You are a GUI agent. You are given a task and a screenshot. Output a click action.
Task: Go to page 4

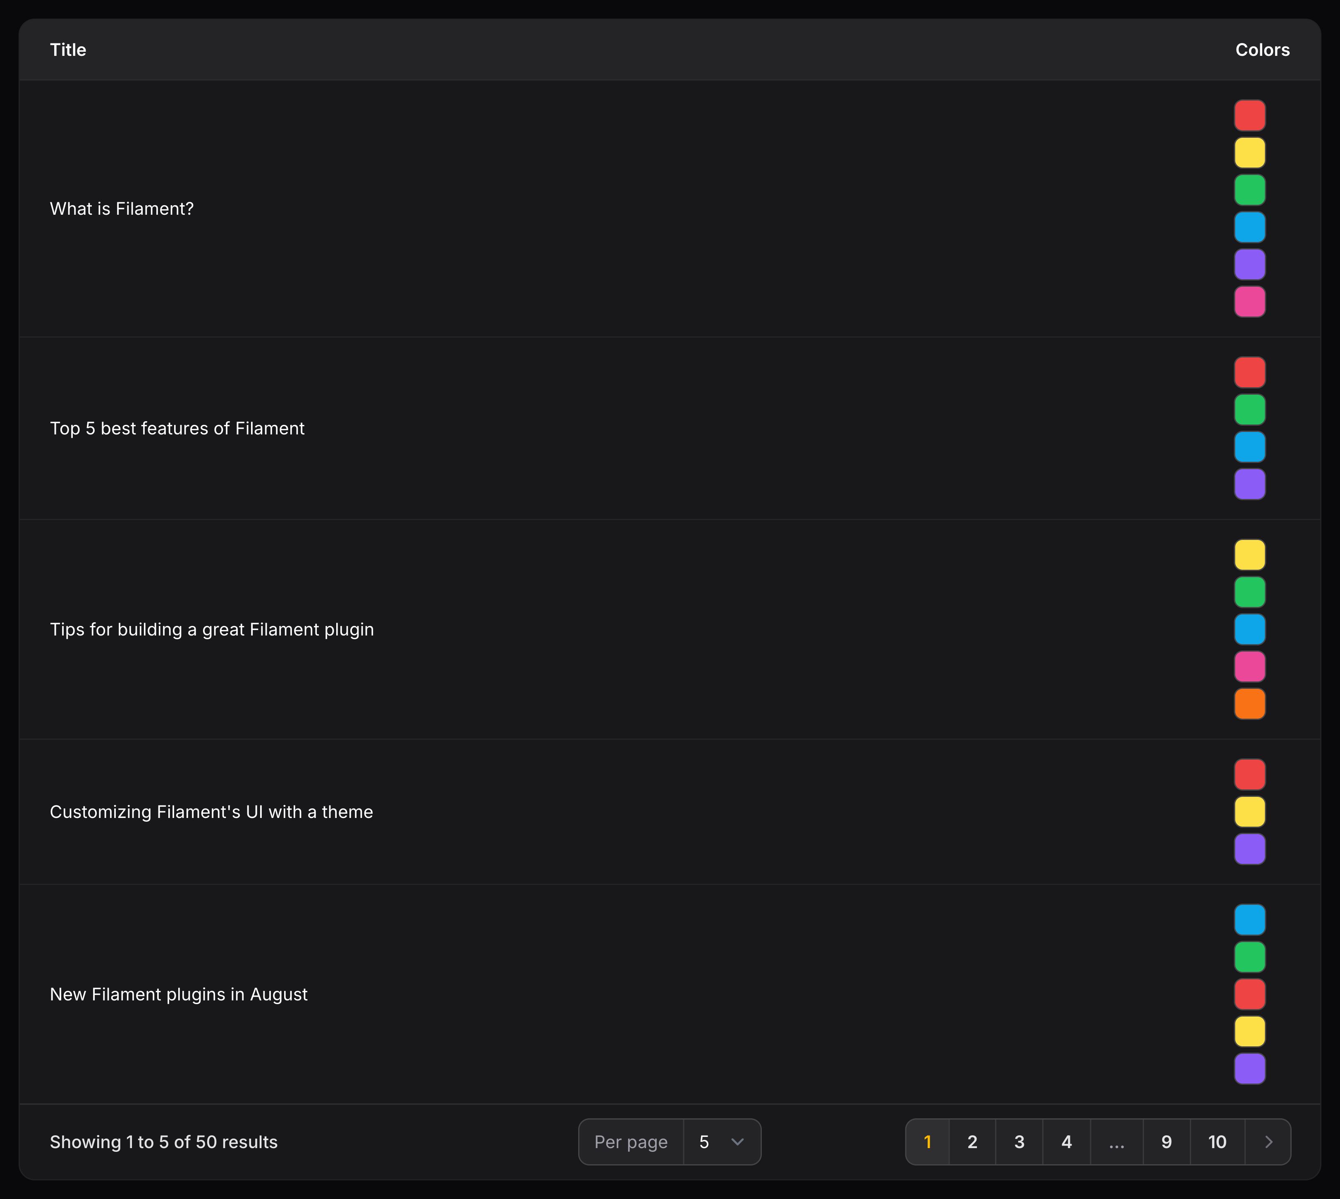1067,1141
